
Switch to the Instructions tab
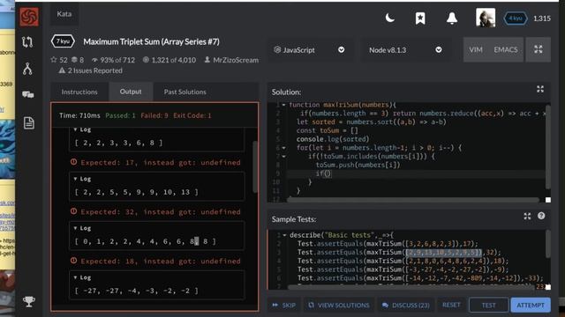(79, 92)
